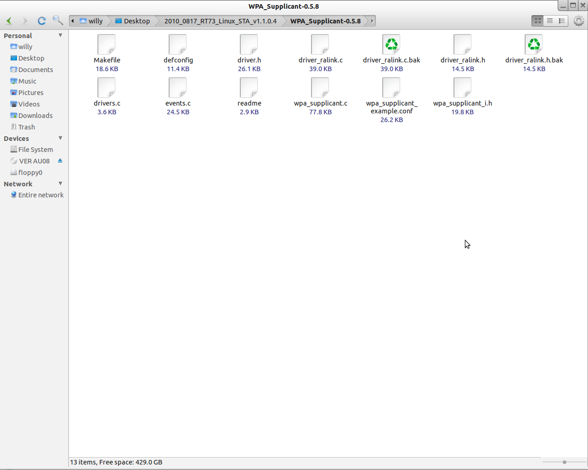Image resolution: width=588 pixels, height=470 pixels.
Task: Open File System from sidebar
Action: (x=35, y=150)
